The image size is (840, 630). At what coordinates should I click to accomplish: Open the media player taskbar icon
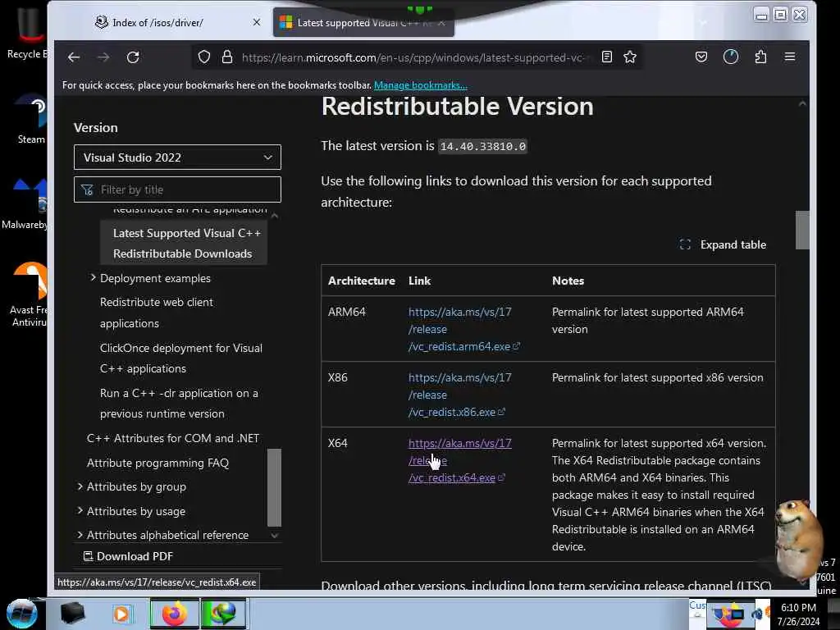(121, 614)
